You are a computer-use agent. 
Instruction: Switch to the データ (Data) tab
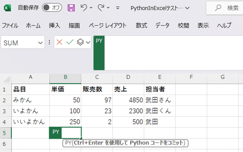pyautogui.click(x=162, y=26)
